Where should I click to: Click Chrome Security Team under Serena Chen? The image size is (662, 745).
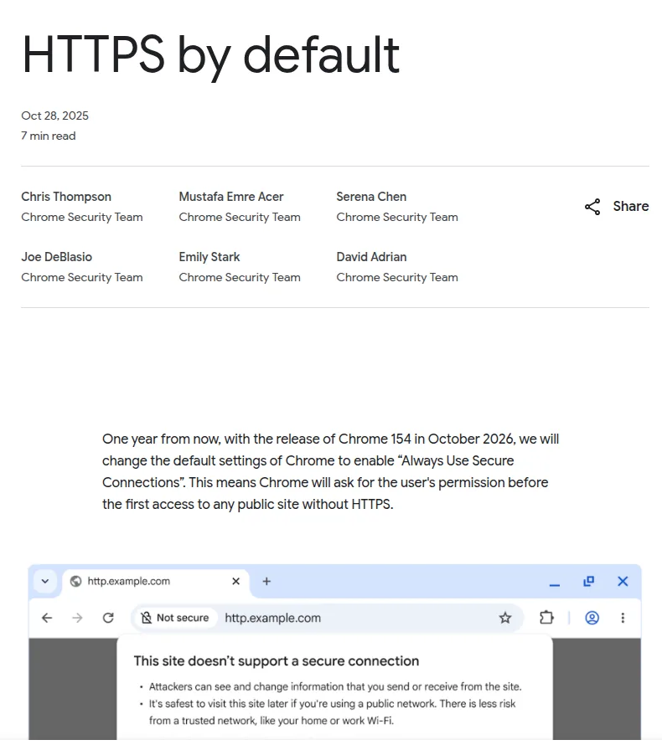pyautogui.click(x=397, y=217)
